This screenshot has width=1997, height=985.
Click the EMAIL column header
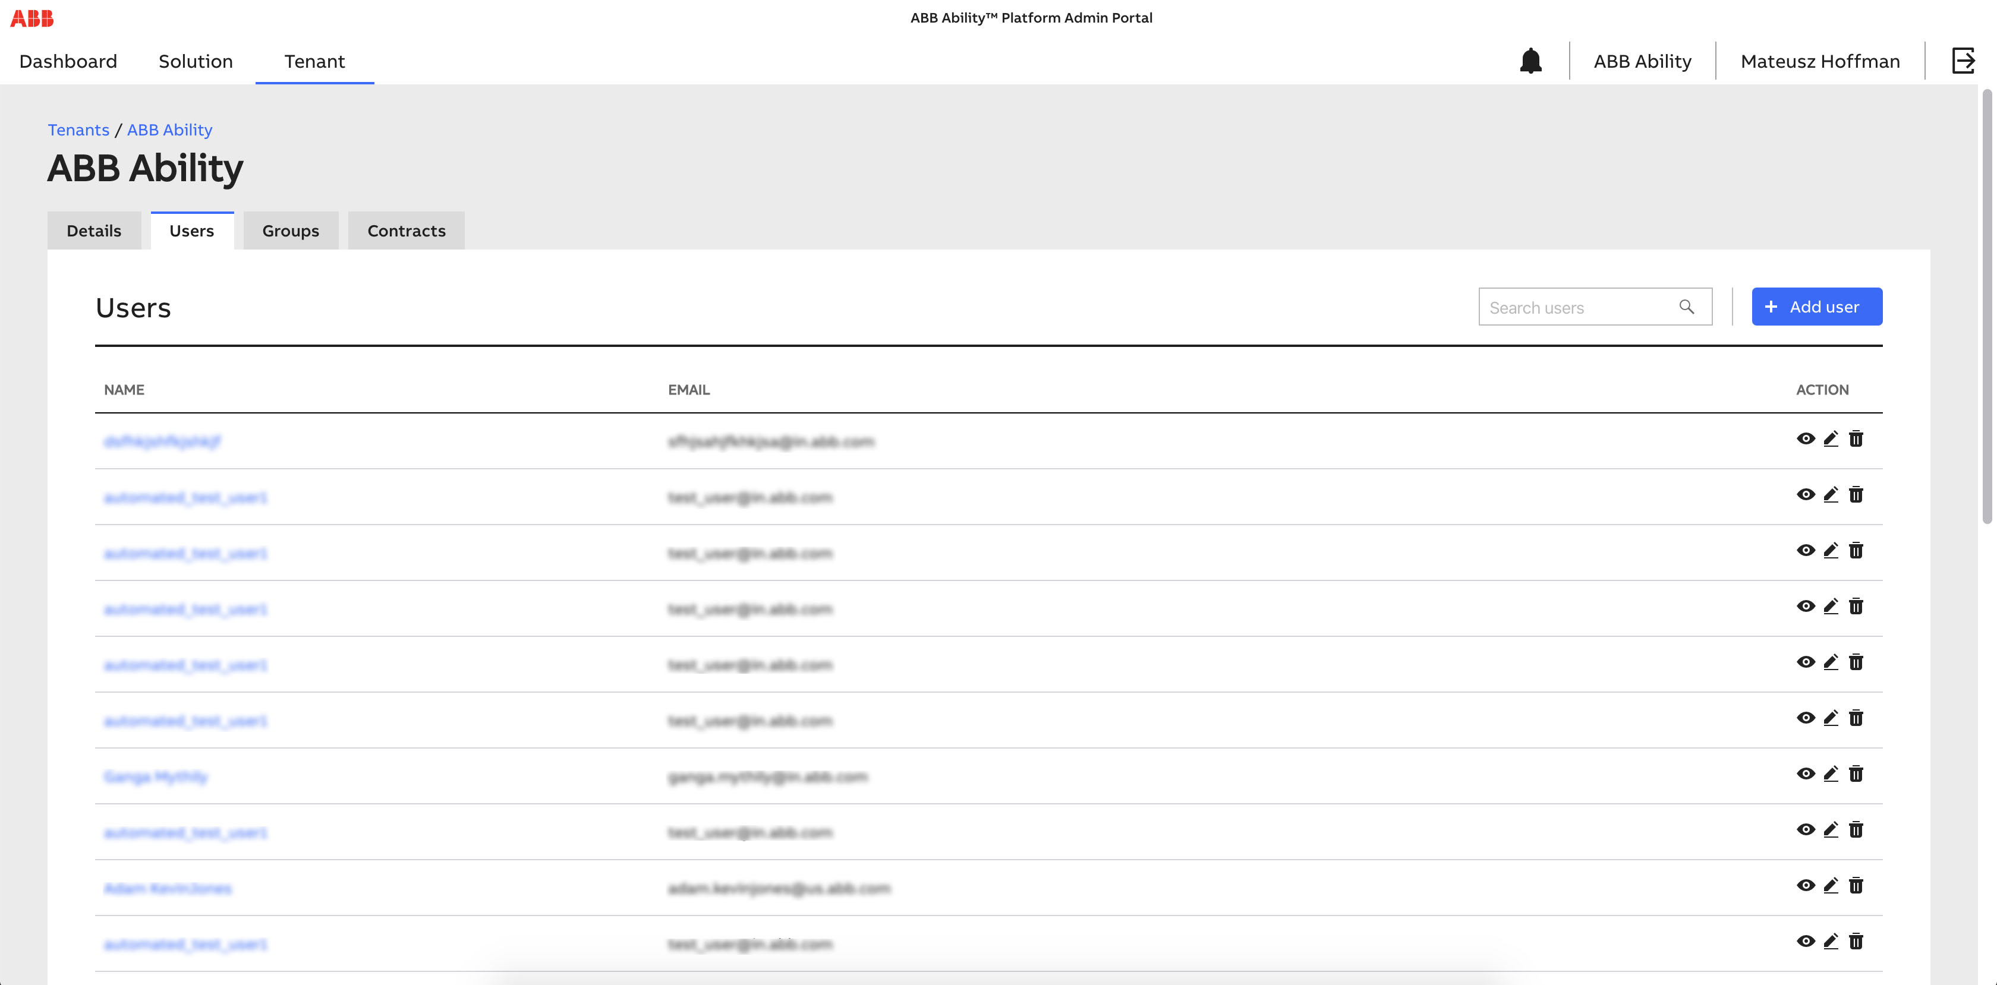(688, 390)
